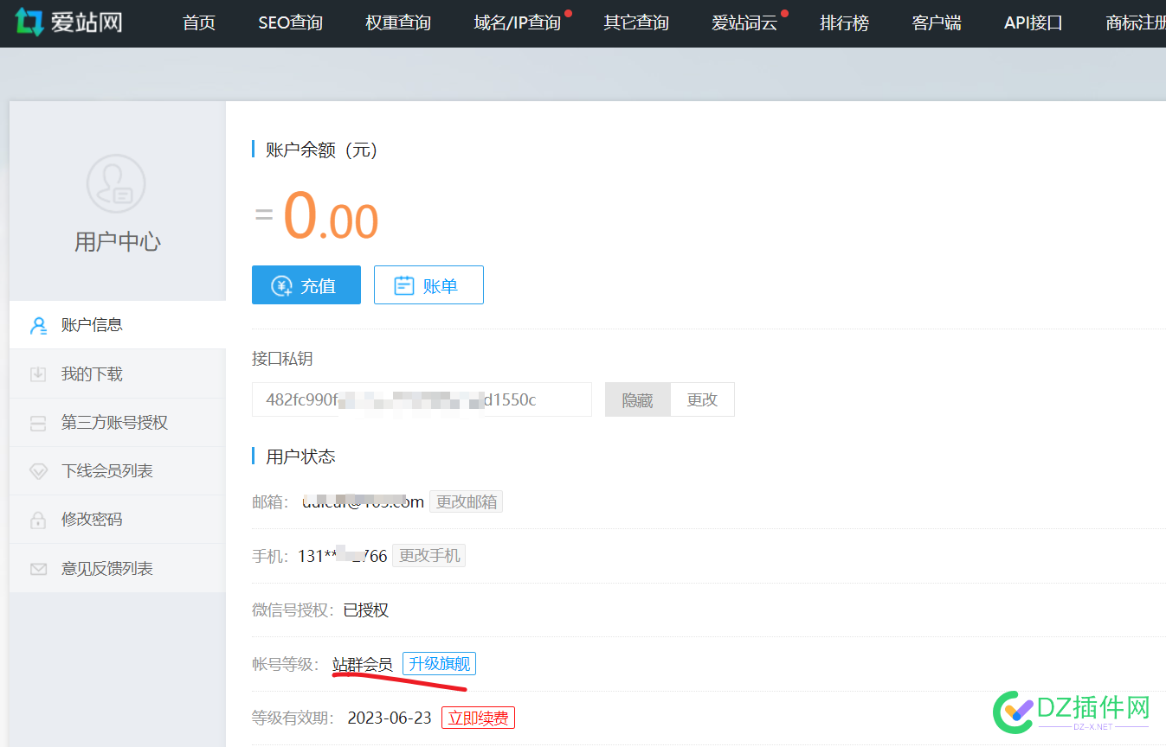Select 修改密码 in the sidebar
Screen dimensions: 1166x747
tap(118, 520)
